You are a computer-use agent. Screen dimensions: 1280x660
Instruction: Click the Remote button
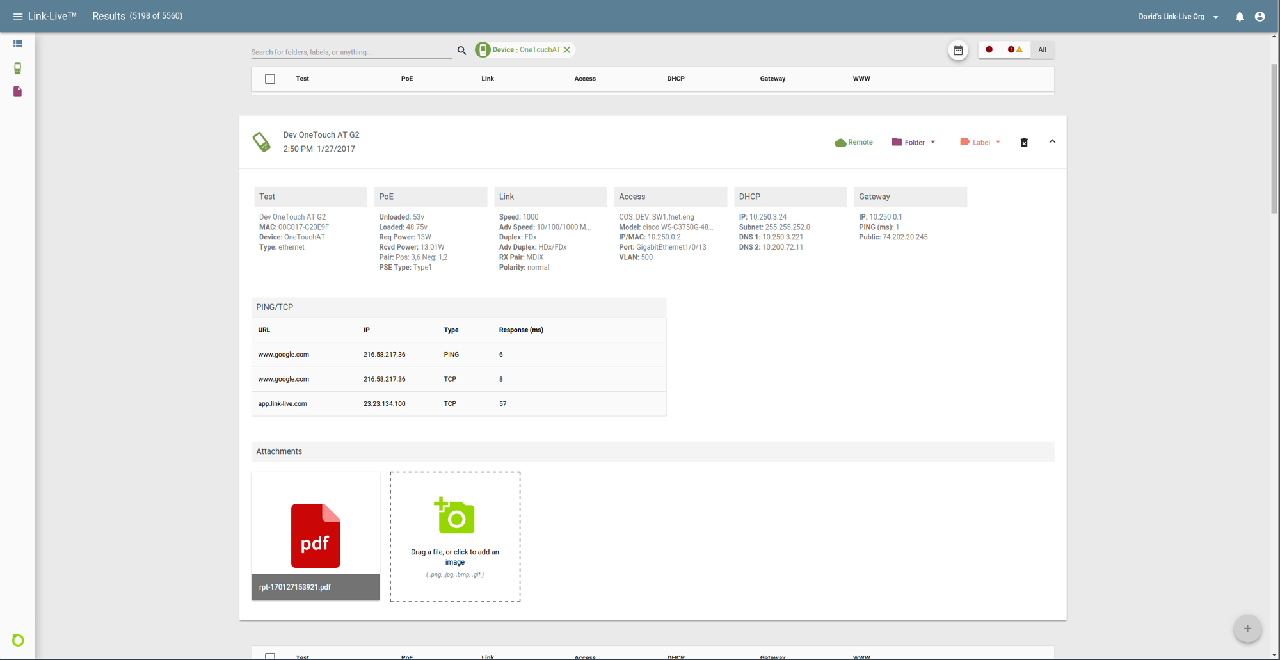853,142
